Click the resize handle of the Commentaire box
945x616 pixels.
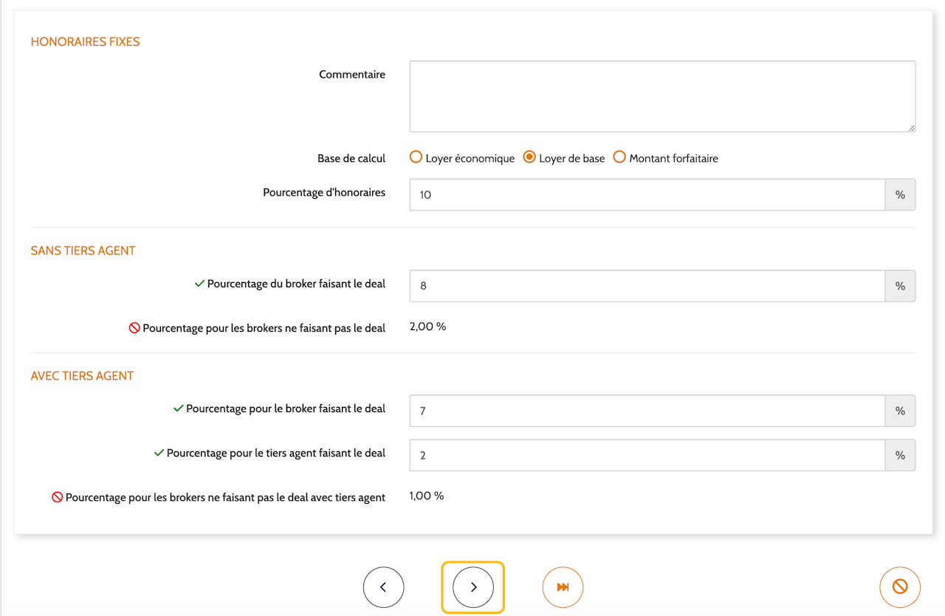pyautogui.click(x=912, y=129)
